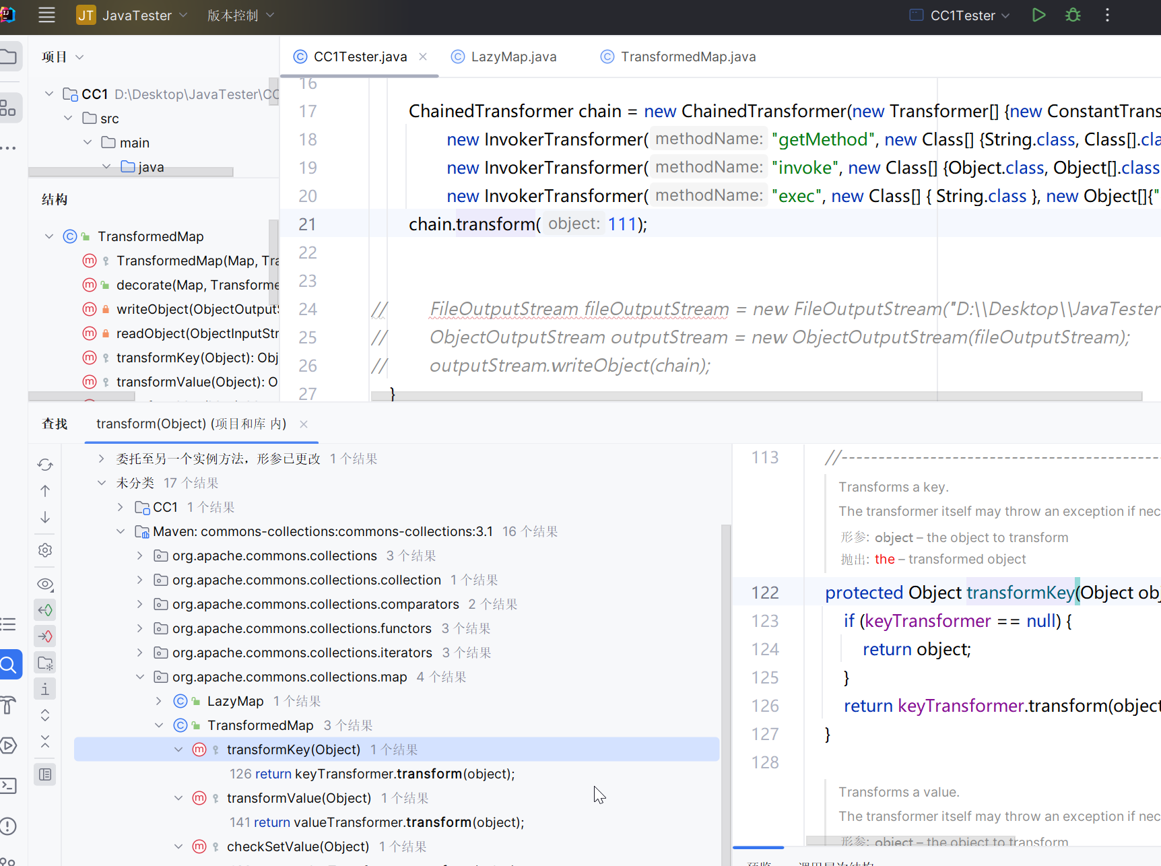Viewport: 1161px width, 866px height.
Task: Expand the LazyMap results node
Action: click(159, 701)
